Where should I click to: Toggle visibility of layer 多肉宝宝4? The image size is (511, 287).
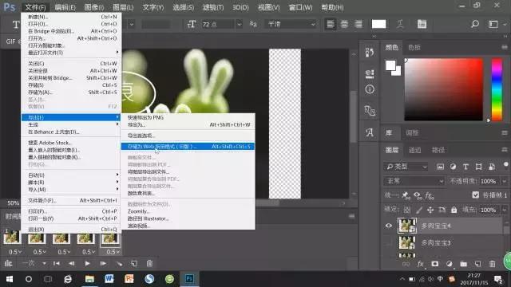pyautogui.click(x=389, y=226)
